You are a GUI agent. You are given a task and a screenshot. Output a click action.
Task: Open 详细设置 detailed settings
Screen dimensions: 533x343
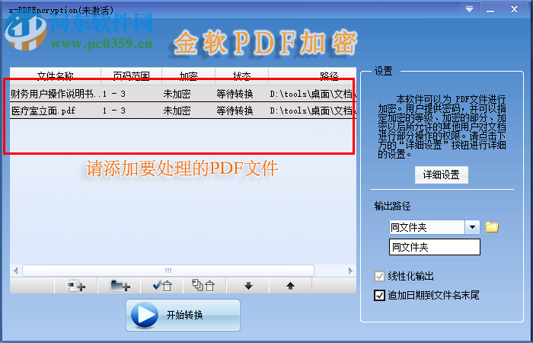(441, 175)
